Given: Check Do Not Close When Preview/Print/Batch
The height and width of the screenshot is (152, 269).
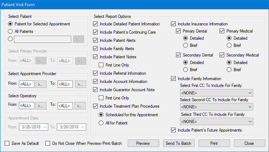Looking at the screenshot, I should point(48,143).
